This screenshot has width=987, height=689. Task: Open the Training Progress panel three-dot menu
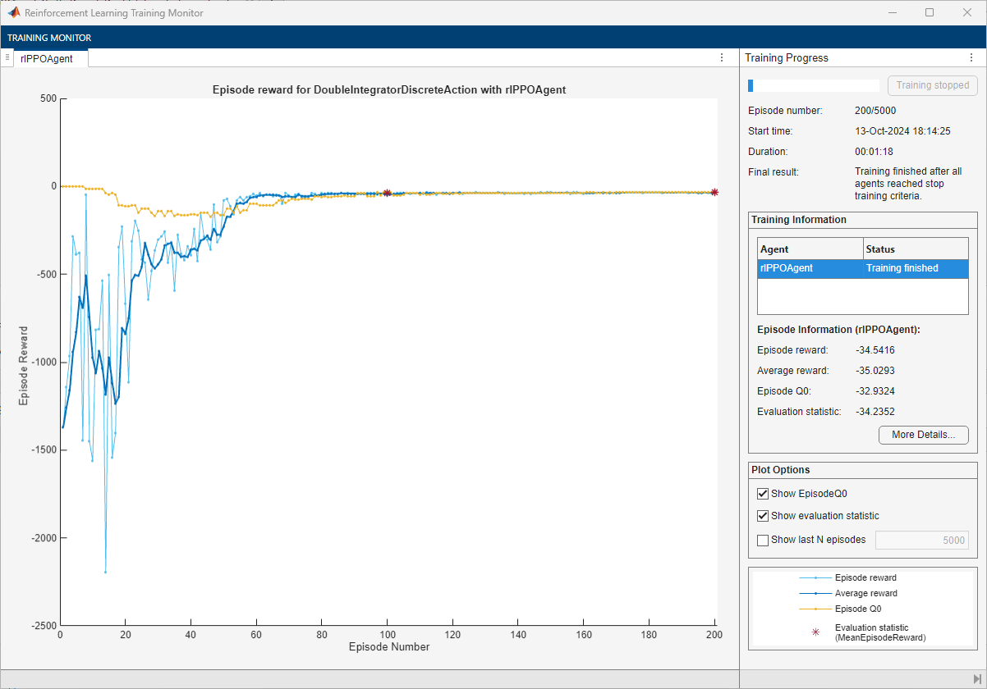(971, 58)
